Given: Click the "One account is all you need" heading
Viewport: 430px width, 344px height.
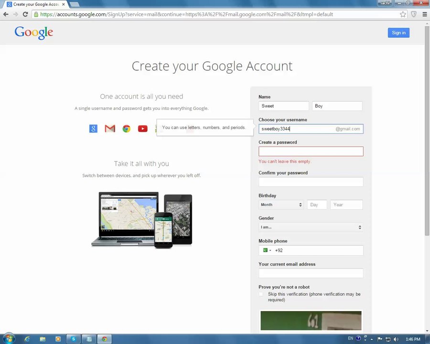Looking at the screenshot, I should click(x=141, y=97).
